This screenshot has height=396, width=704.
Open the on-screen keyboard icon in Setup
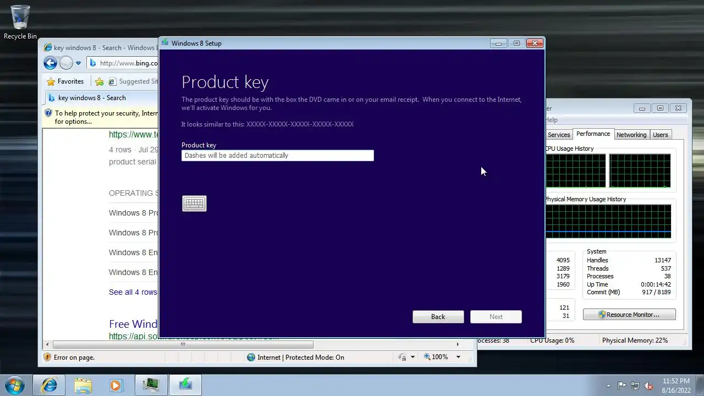click(x=194, y=204)
